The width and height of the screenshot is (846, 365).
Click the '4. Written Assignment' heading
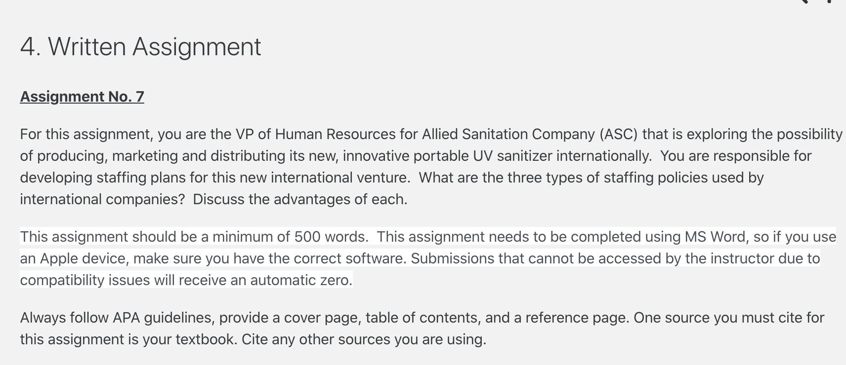click(x=140, y=47)
